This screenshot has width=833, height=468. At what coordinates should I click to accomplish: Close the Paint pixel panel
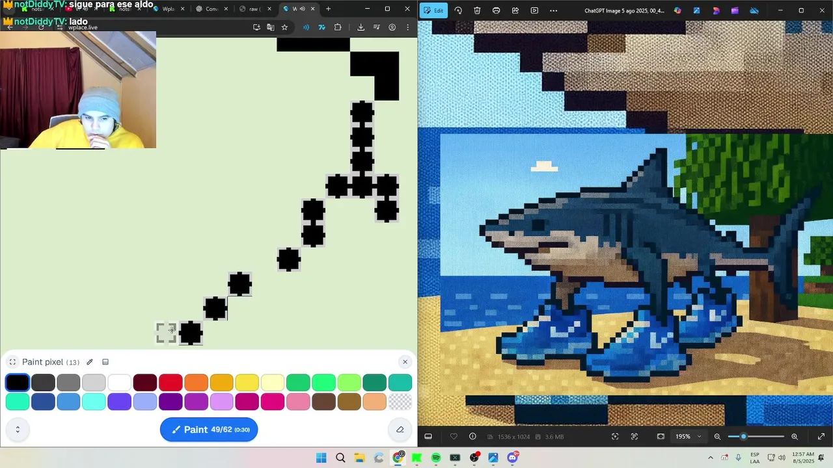(405, 362)
